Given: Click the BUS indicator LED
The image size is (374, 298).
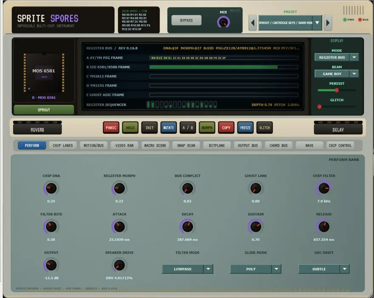Looking at the screenshot, I should pyautogui.click(x=360, y=20).
